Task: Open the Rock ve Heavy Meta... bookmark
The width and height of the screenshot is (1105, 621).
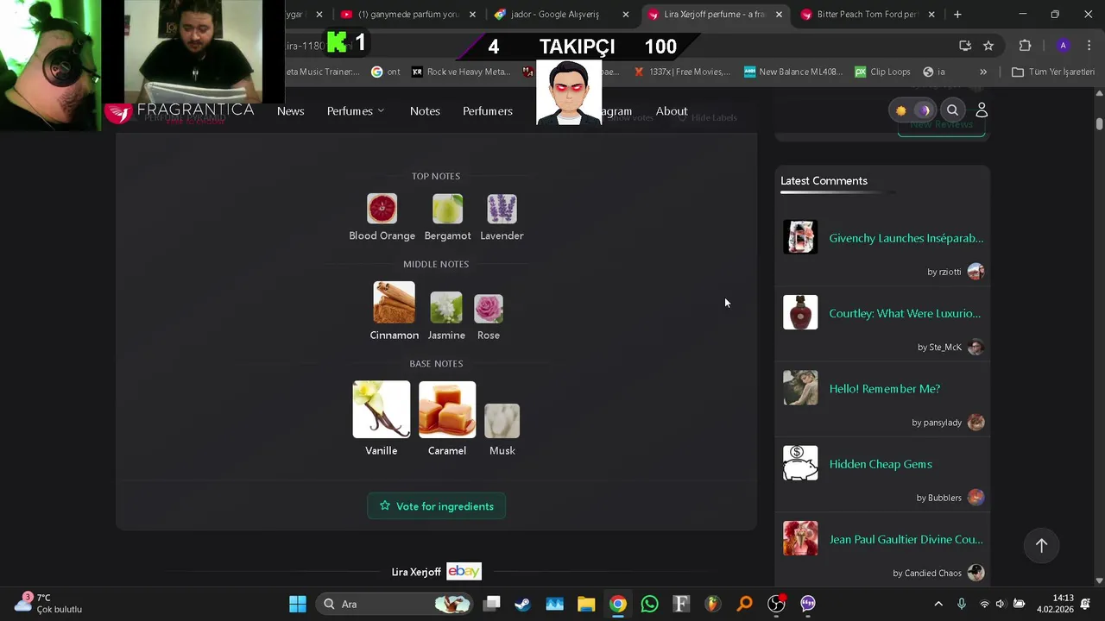Action: click(x=460, y=72)
